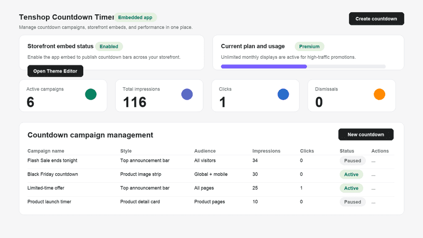Open Theme Editor from the embed status card
The width and height of the screenshot is (423, 238).
point(55,71)
